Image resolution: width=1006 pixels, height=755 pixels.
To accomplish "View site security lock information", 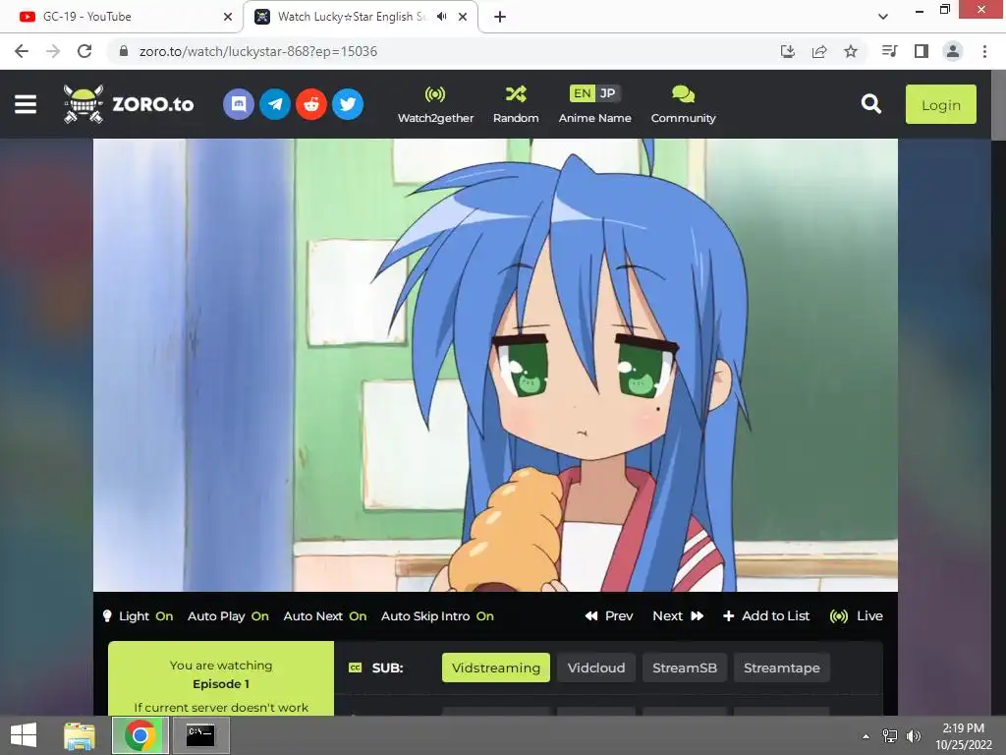I will 124,51.
